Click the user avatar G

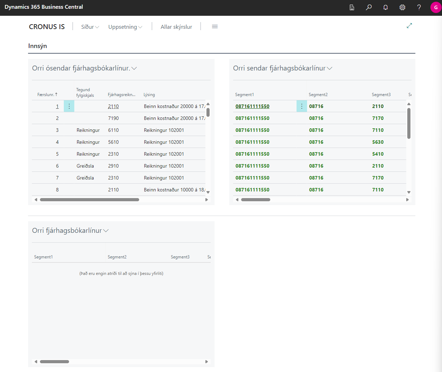pyautogui.click(x=436, y=7)
